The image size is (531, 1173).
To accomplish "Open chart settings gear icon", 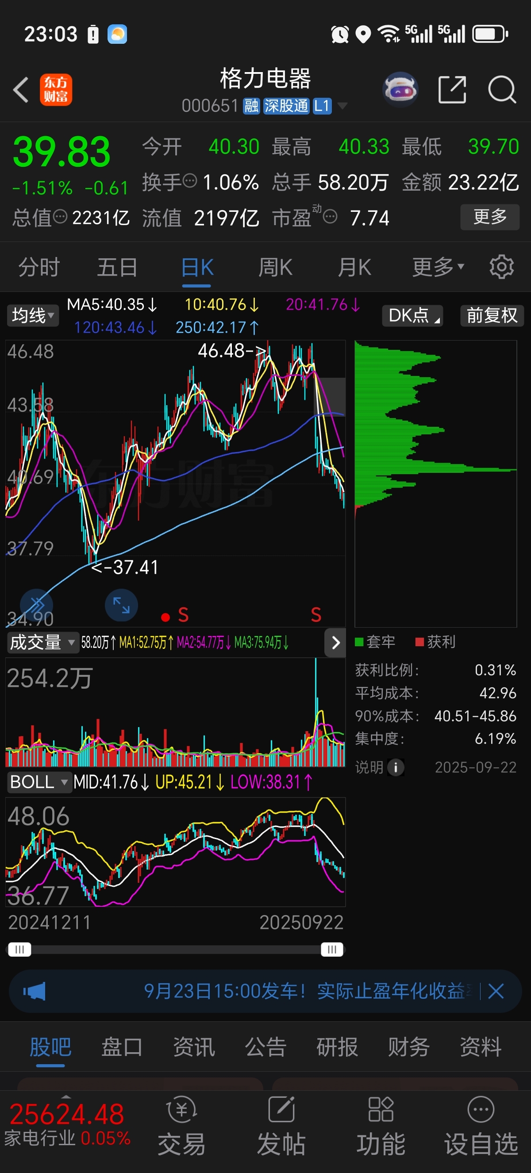I will 501,267.
